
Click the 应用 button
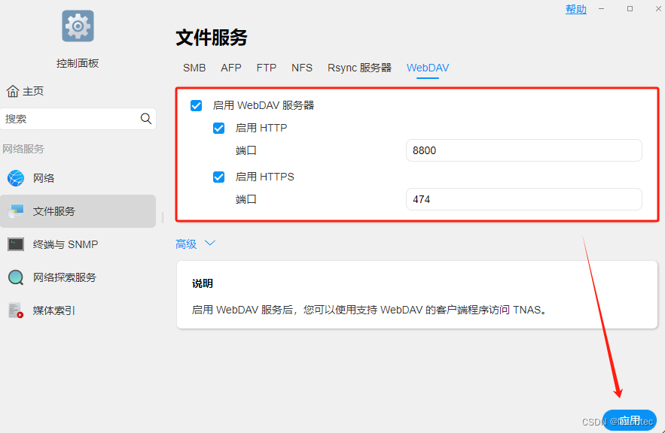(630, 420)
